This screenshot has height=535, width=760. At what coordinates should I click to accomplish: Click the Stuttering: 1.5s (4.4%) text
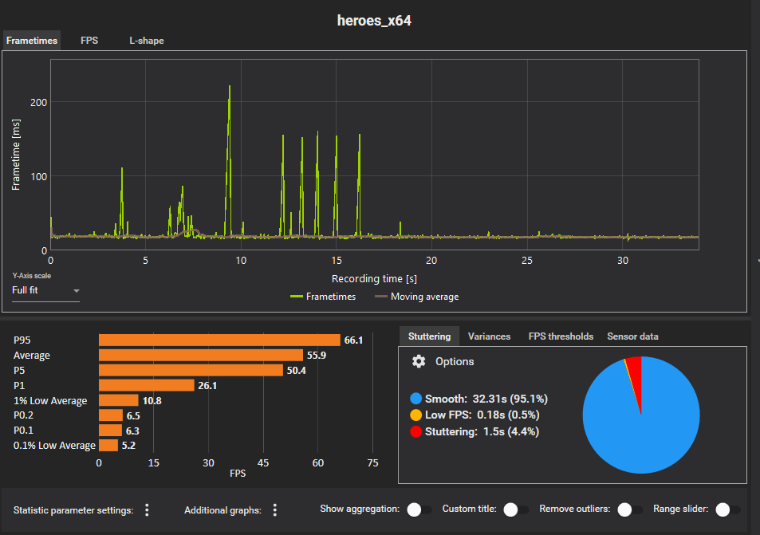(482, 431)
